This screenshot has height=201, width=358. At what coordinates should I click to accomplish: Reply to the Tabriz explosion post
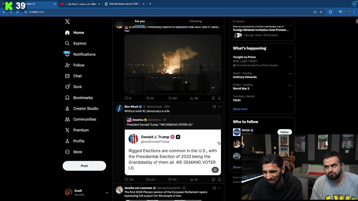tap(128, 98)
